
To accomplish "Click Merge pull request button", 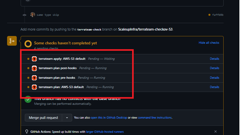I will [43, 118].
